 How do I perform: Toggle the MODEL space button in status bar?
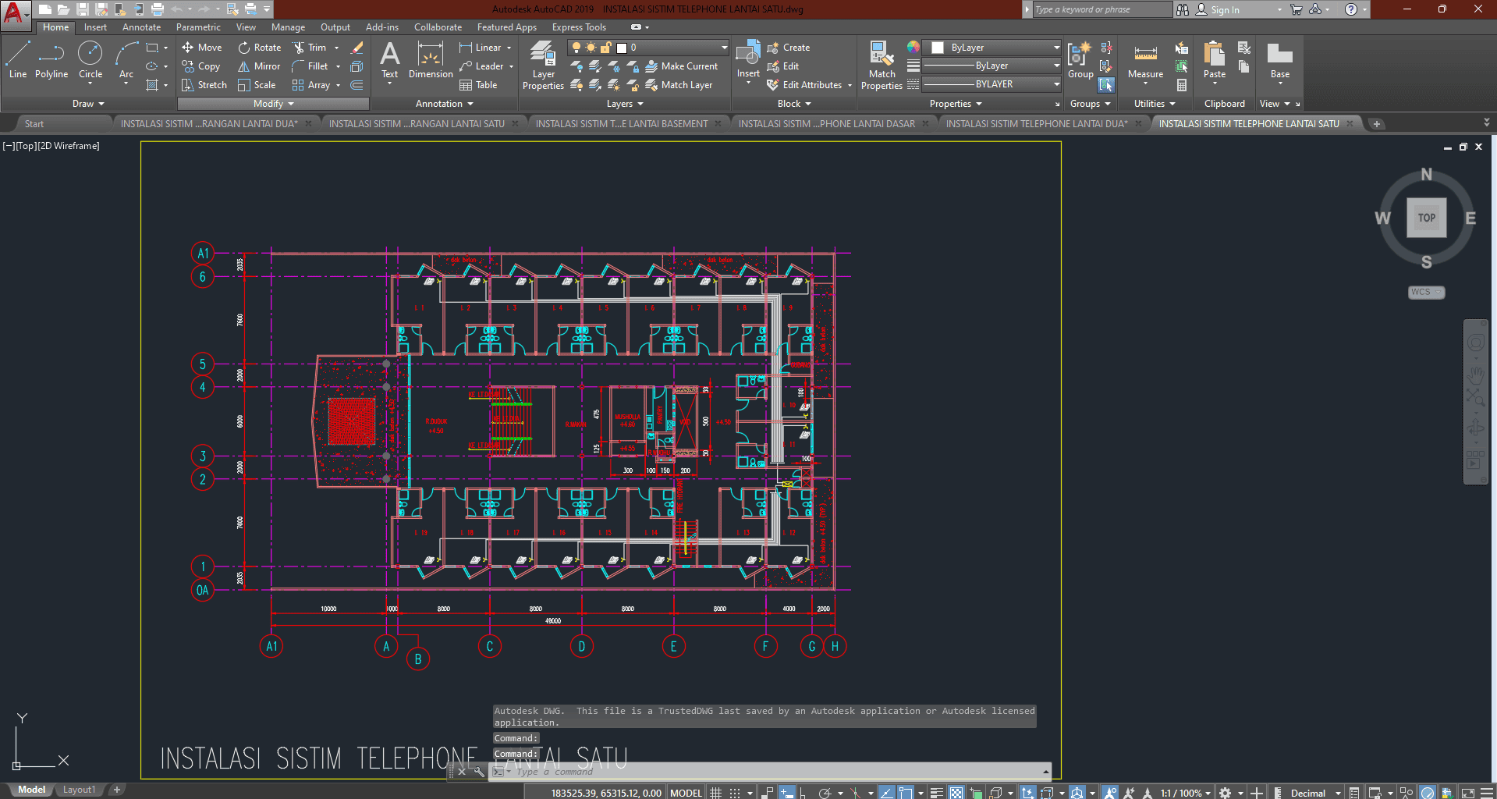point(686,793)
